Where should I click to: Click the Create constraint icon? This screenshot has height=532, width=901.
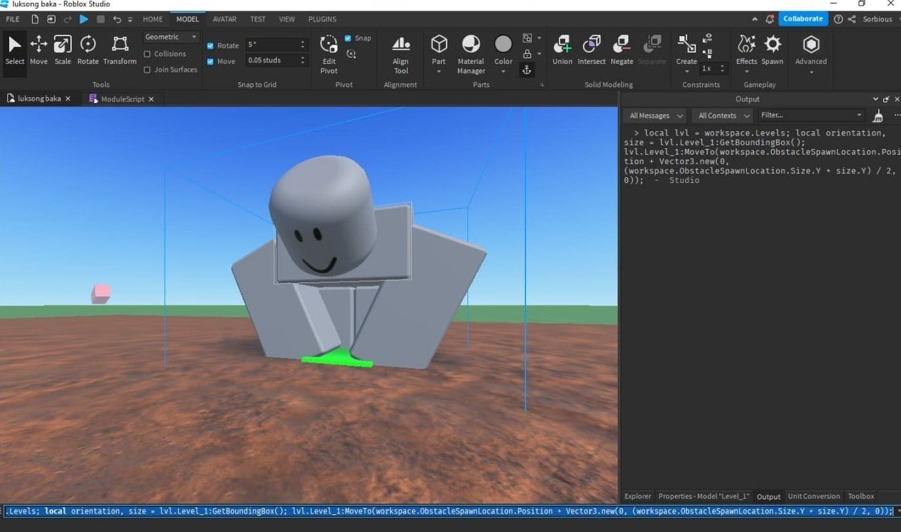tap(687, 45)
